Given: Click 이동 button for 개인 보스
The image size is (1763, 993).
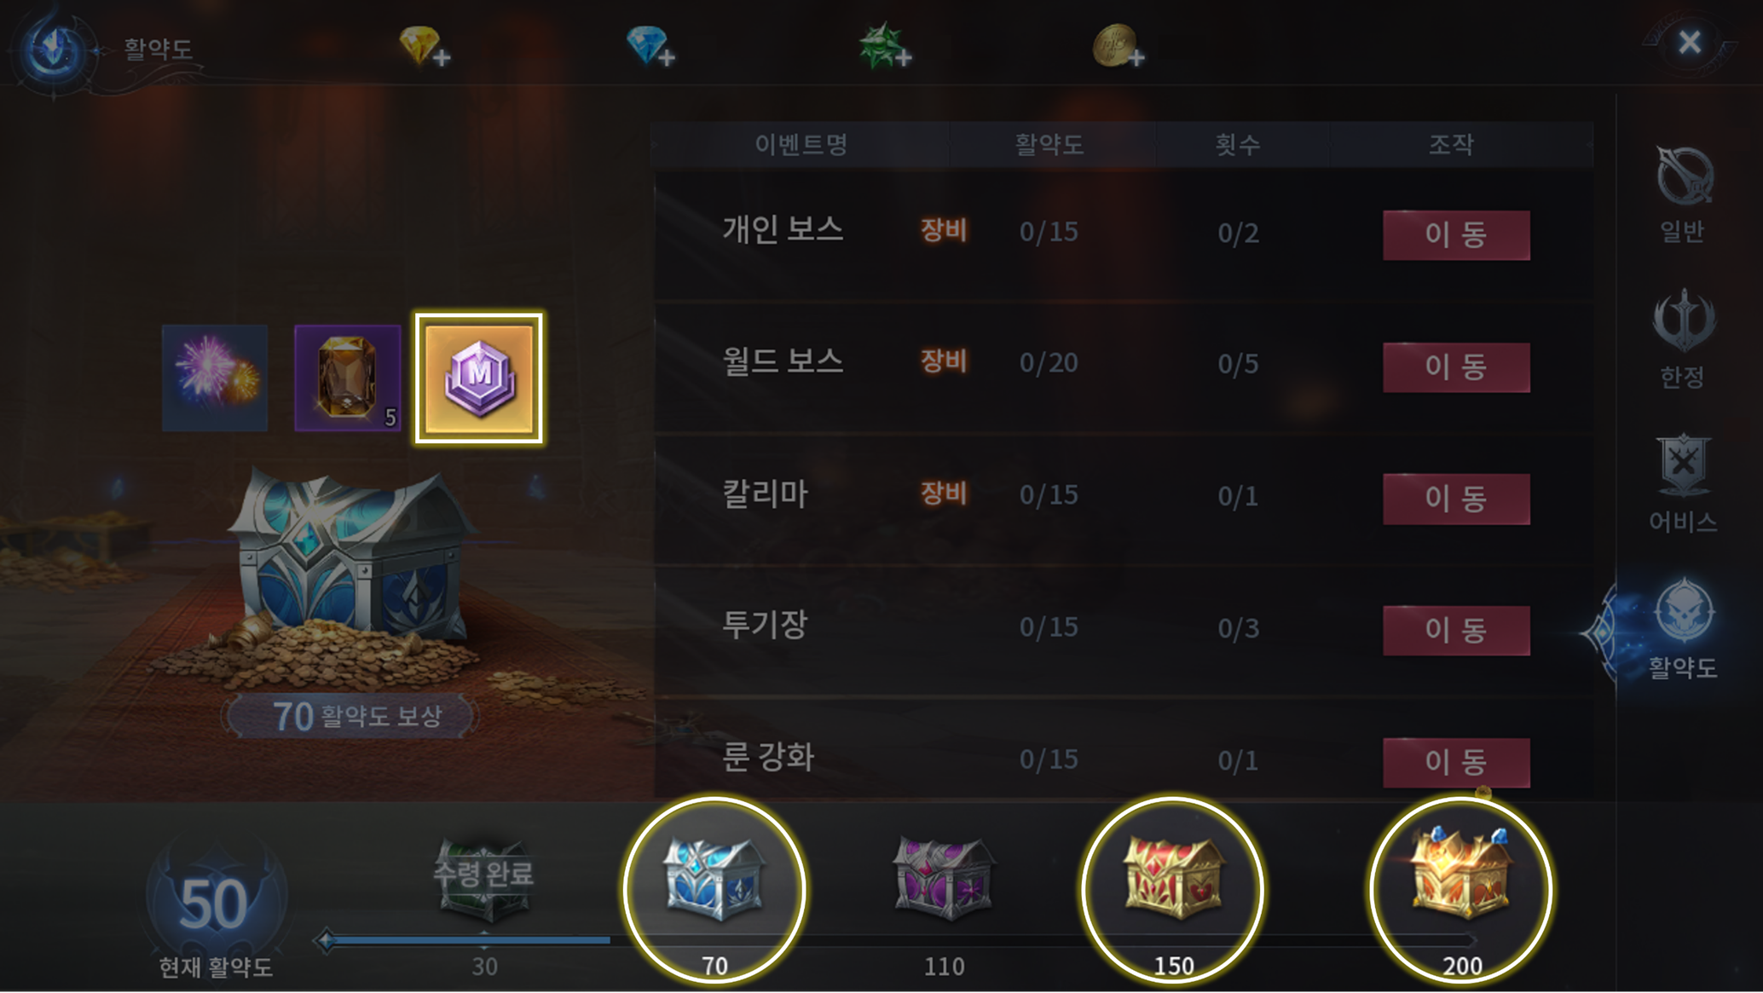Looking at the screenshot, I should coord(1456,234).
